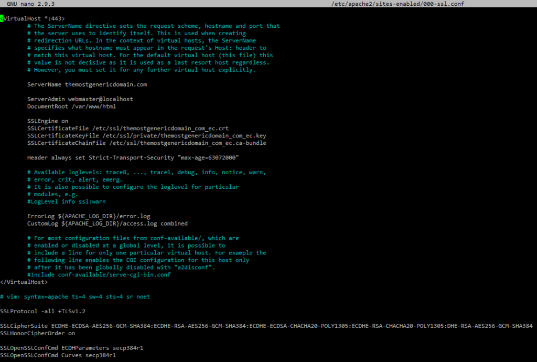Place cursor on the "SSLHonorCipherOrder on" line
This screenshot has height=362, width=537.
tap(38, 334)
